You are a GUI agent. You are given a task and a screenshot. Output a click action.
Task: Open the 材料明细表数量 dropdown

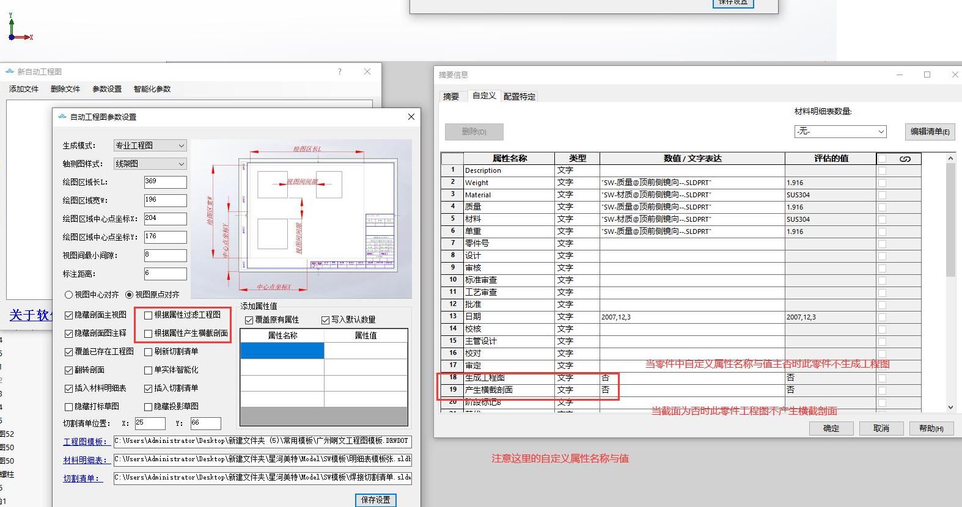[840, 131]
